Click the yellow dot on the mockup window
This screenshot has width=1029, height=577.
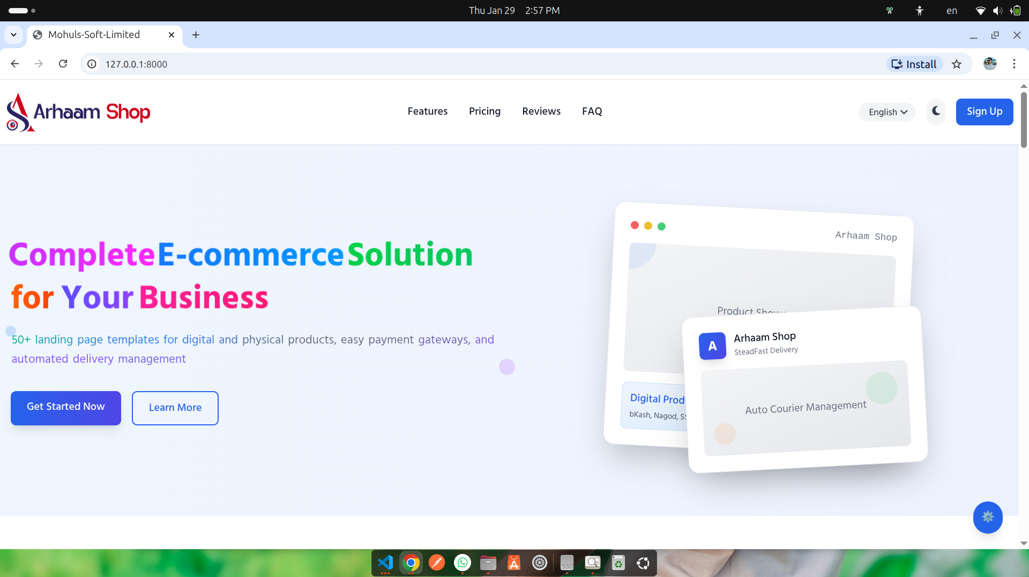[648, 226]
